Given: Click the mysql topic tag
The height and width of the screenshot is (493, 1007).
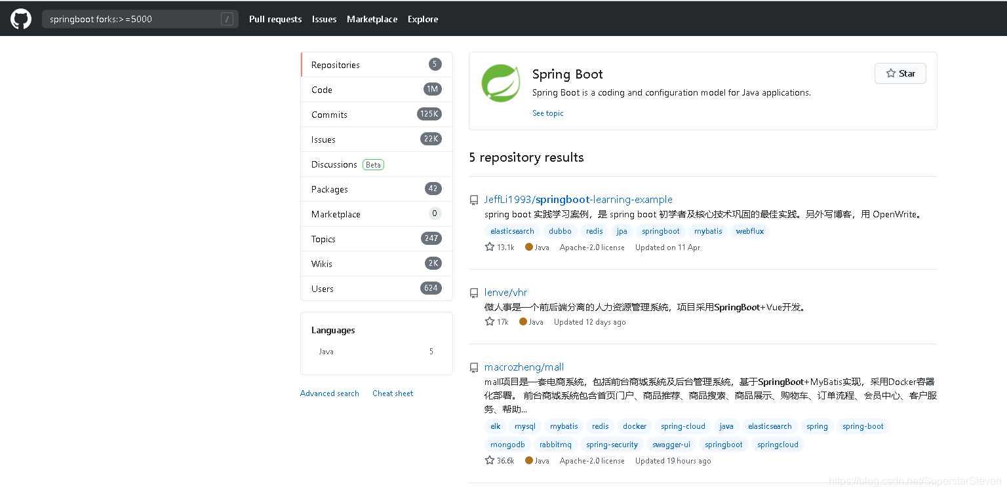Looking at the screenshot, I should tap(525, 426).
